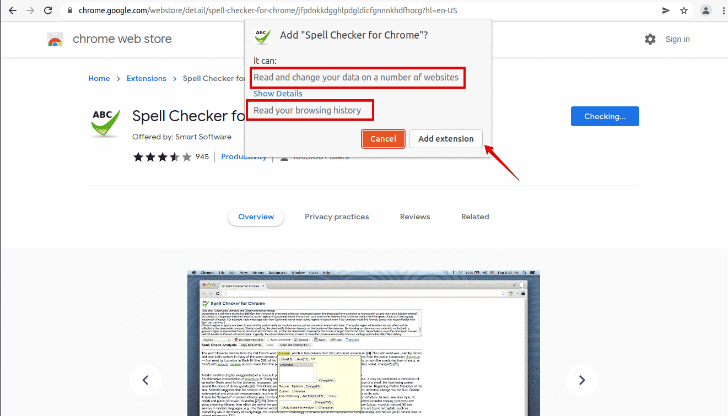Click the ABC icon in the dialog
728x416 pixels.
click(x=262, y=36)
